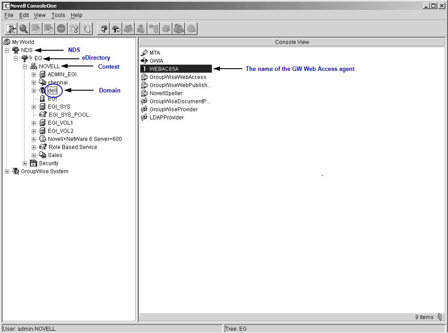Open the Tools menu
Viewport: 448px width, 333px height.
point(58,15)
